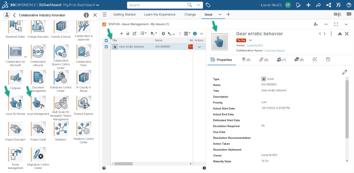This screenshot has width=354, height=173.
Task: Open the Compare app
Action: click(15, 78)
